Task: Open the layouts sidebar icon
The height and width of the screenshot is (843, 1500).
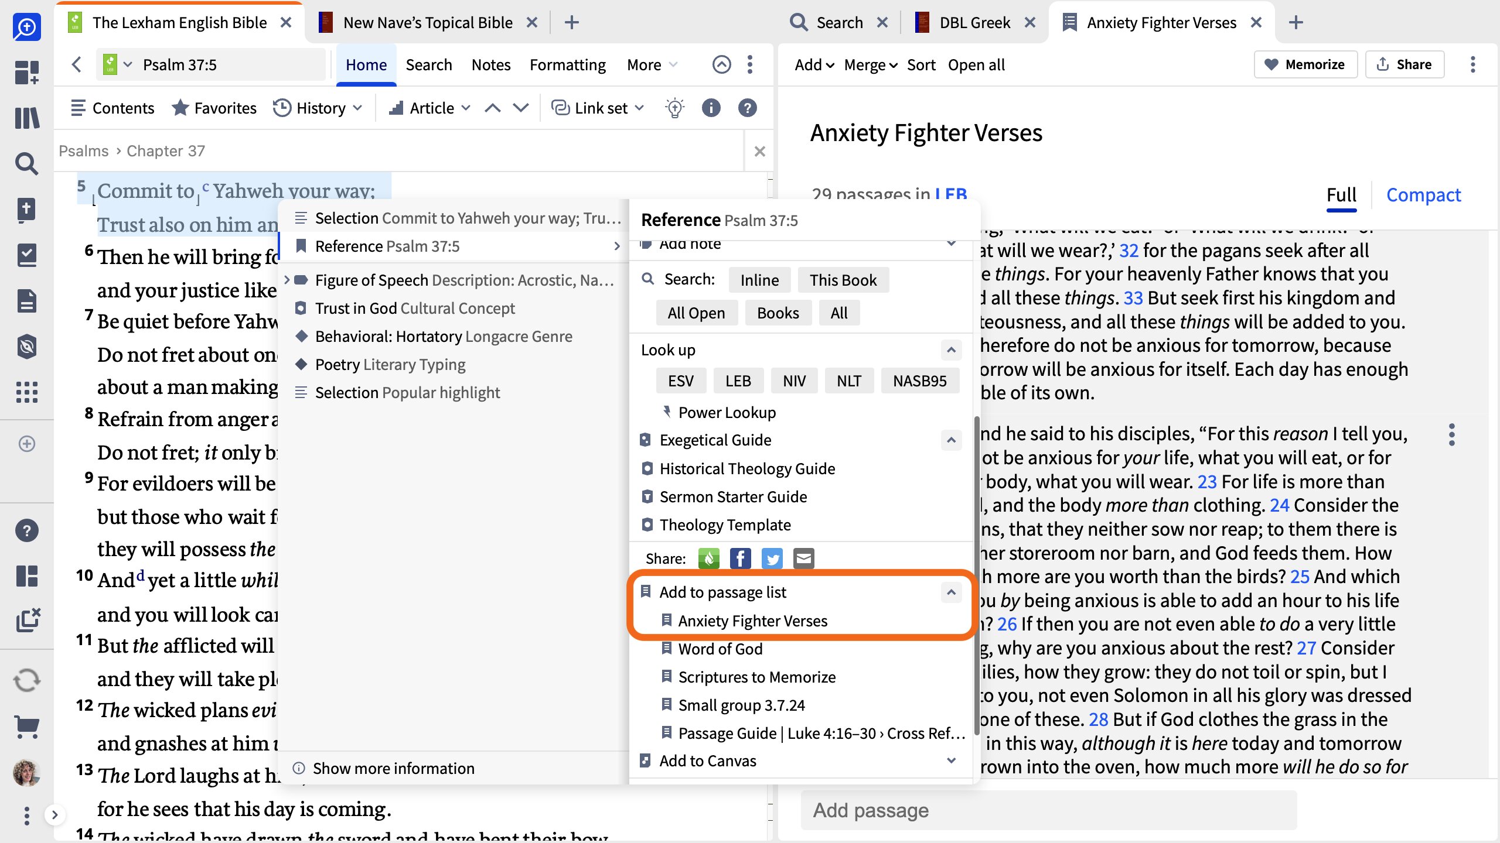Action: 27,575
